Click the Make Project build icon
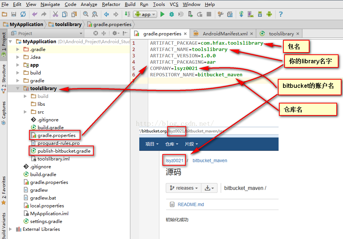This screenshot has width=343, height=239. point(127,15)
